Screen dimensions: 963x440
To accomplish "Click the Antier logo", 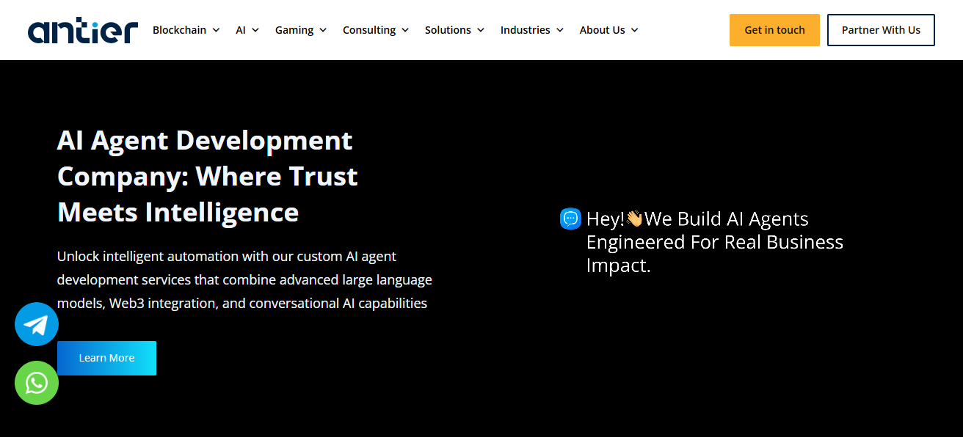I will click(83, 30).
